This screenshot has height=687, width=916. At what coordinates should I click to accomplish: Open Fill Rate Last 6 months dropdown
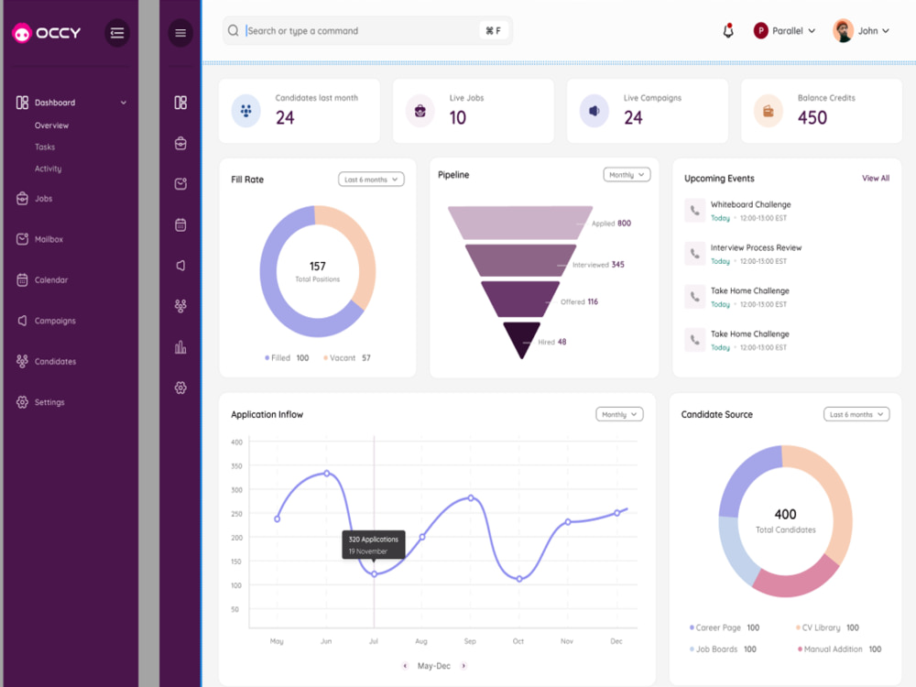pos(371,180)
